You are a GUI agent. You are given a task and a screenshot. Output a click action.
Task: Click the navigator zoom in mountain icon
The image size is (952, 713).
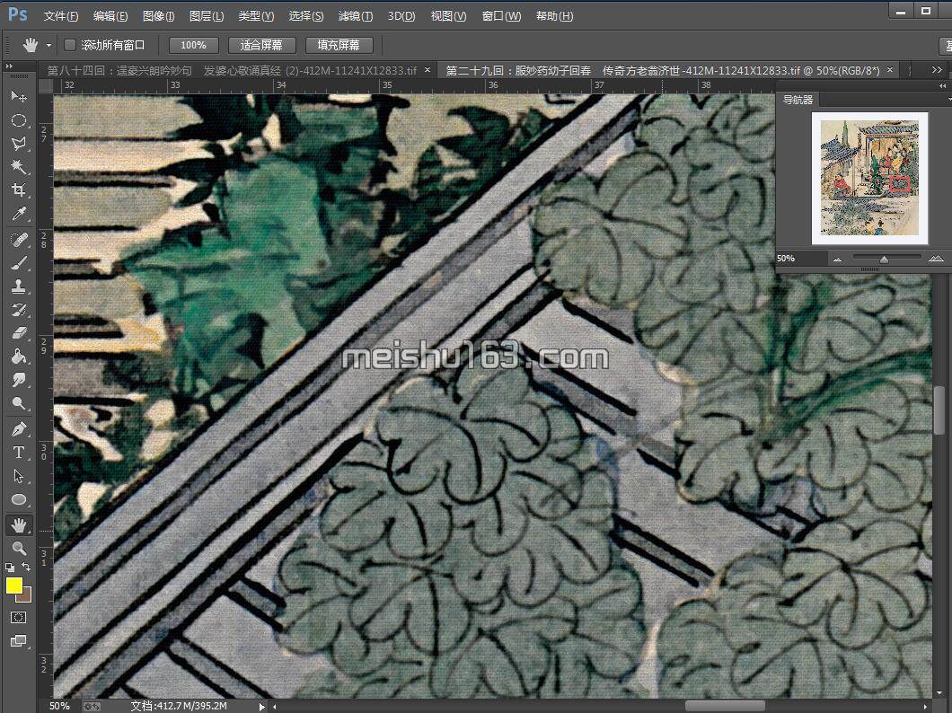click(x=936, y=259)
